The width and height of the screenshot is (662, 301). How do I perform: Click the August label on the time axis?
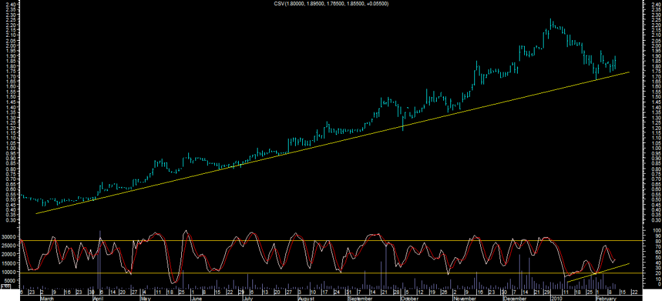(305, 298)
